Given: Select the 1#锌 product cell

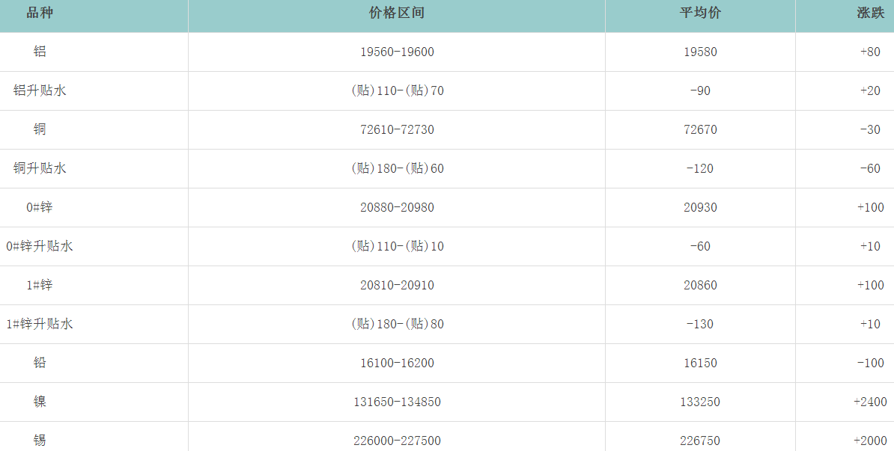Looking at the screenshot, I should tap(40, 285).
